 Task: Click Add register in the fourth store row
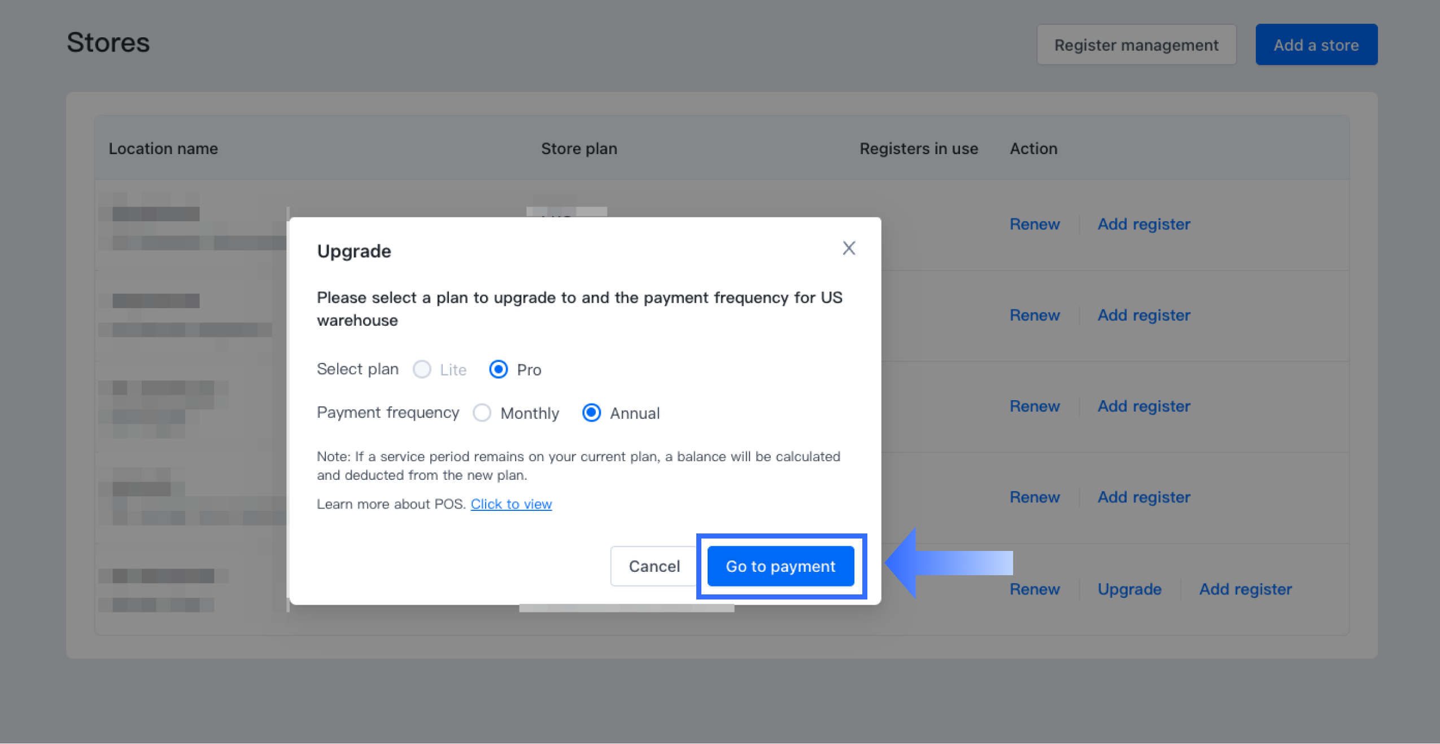coord(1144,497)
